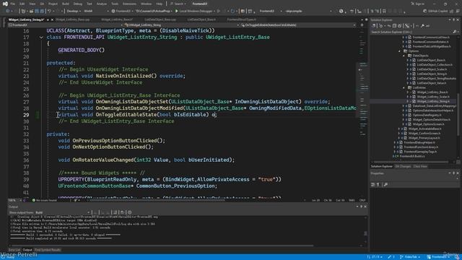
Task: Click the Save All toolbar icon
Action: (x=42, y=12)
